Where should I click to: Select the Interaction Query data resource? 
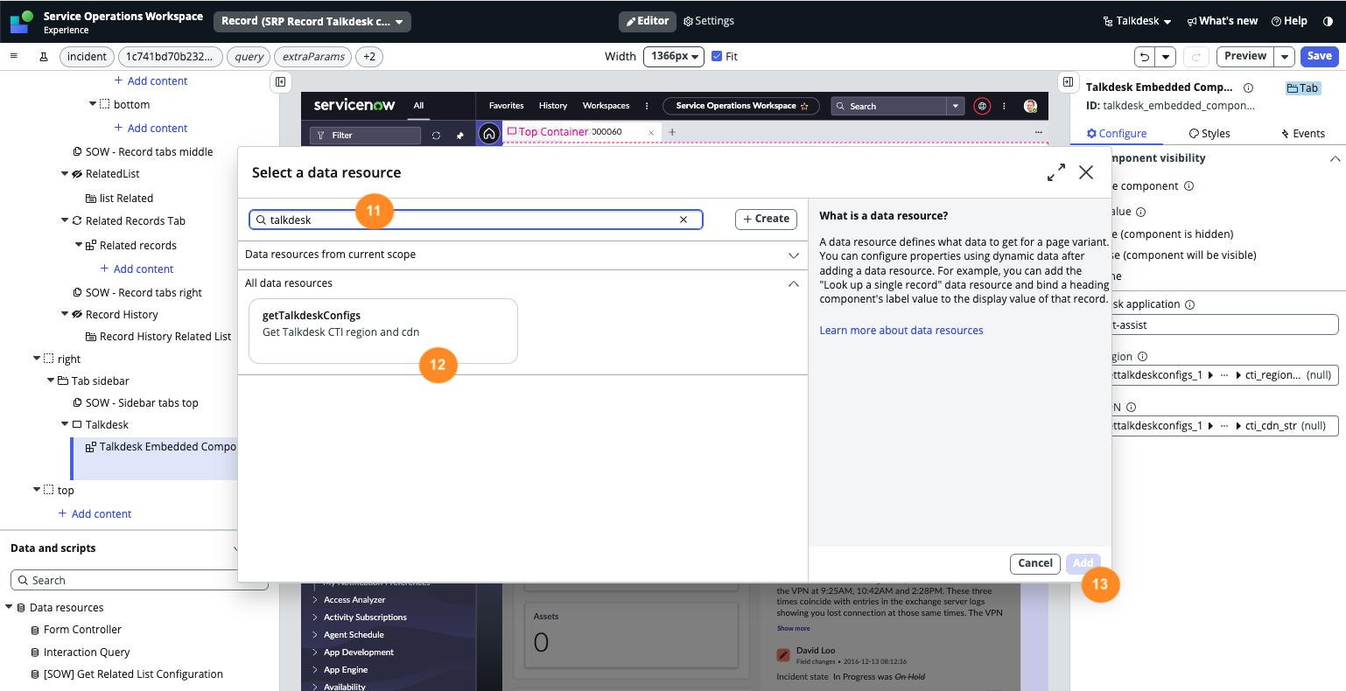pyautogui.click(x=87, y=653)
